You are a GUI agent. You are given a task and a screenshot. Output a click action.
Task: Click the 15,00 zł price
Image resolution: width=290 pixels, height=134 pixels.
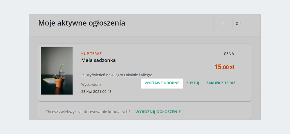[224, 67]
